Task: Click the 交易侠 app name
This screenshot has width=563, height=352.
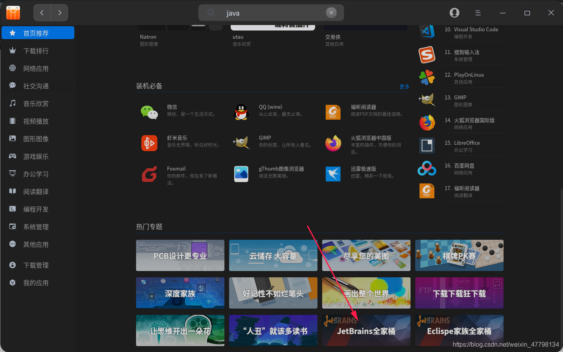Action: [x=333, y=37]
